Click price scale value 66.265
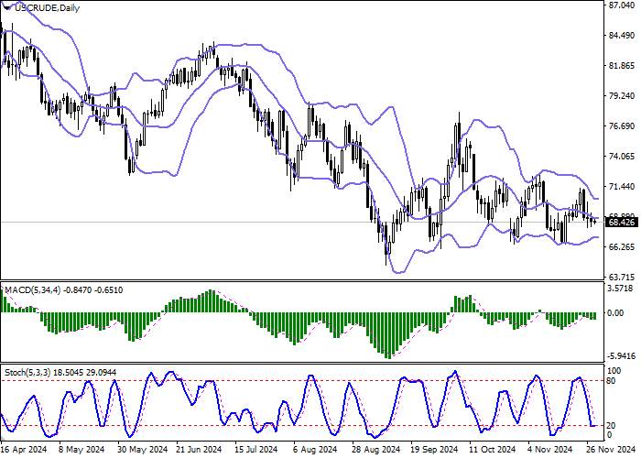Image resolution: width=641 pixels, height=458 pixels. pos(622,247)
